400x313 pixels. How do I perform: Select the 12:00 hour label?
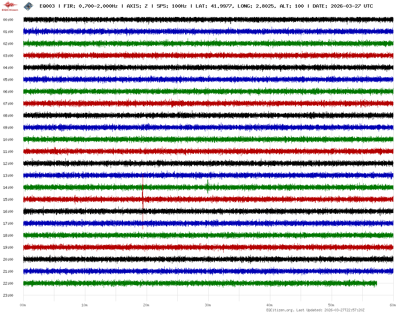click(x=8, y=163)
